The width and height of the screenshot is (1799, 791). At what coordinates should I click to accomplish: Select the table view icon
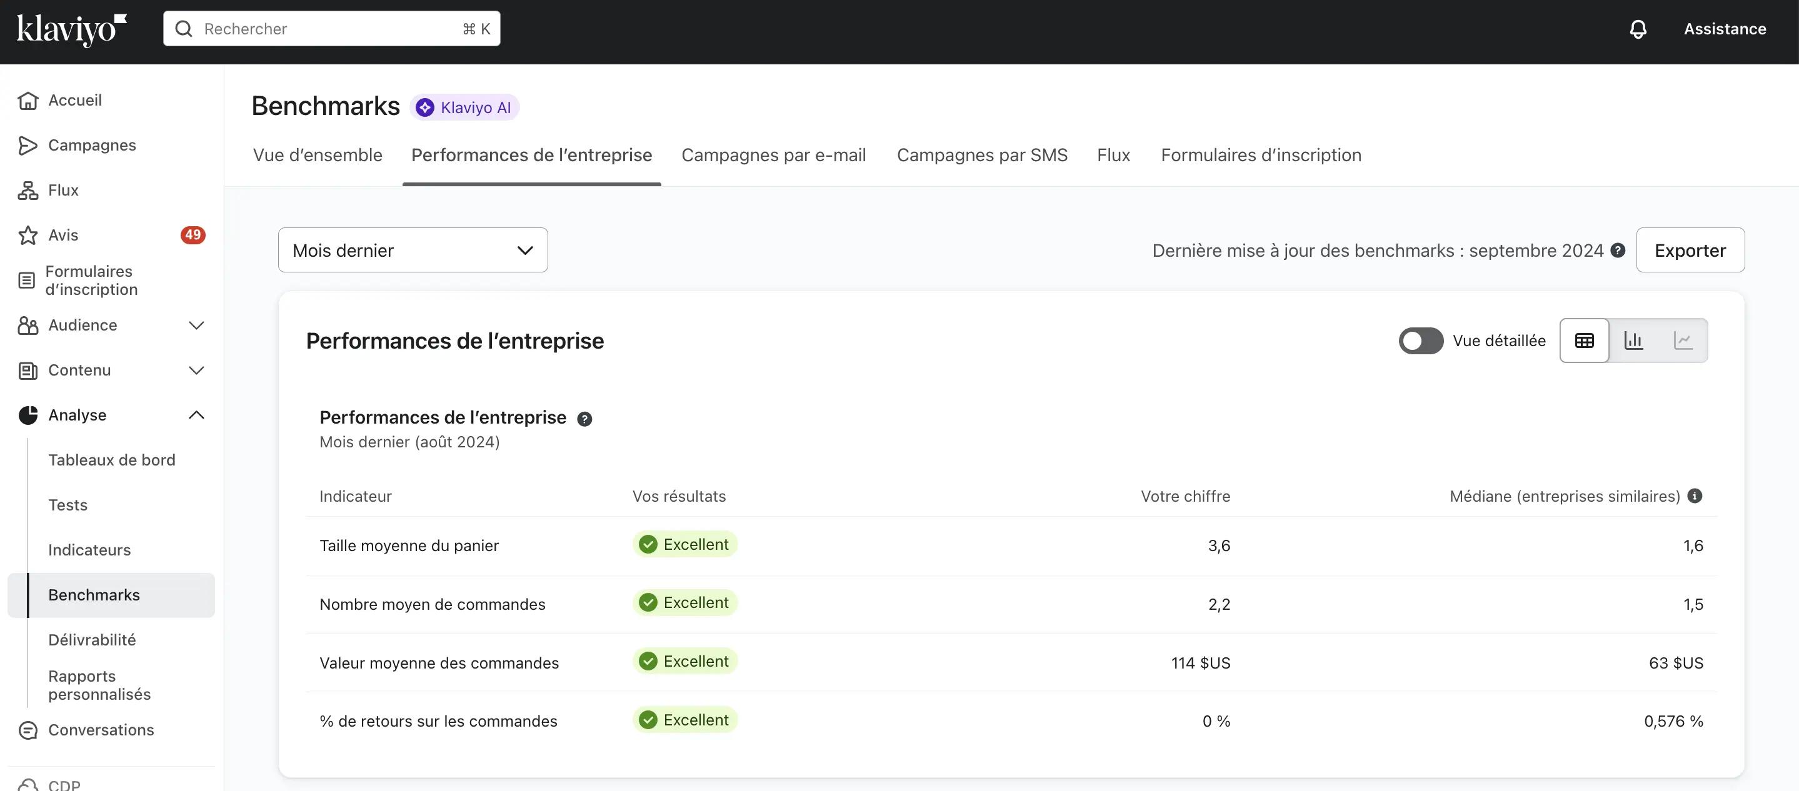click(x=1584, y=341)
